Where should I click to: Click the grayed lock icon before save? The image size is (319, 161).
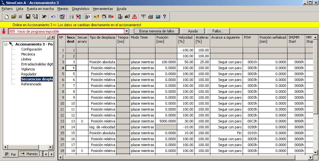click(x=21, y=17)
